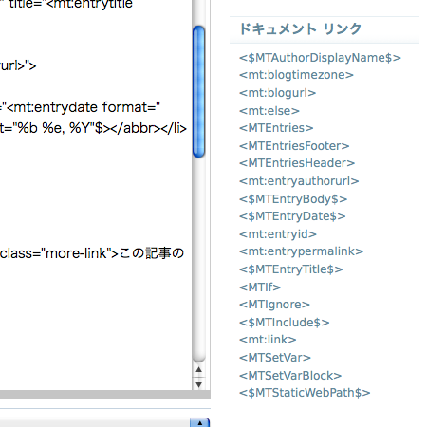
Task: Open the <$MTStaticWebPath$> link
Action: pyautogui.click(x=305, y=393)
